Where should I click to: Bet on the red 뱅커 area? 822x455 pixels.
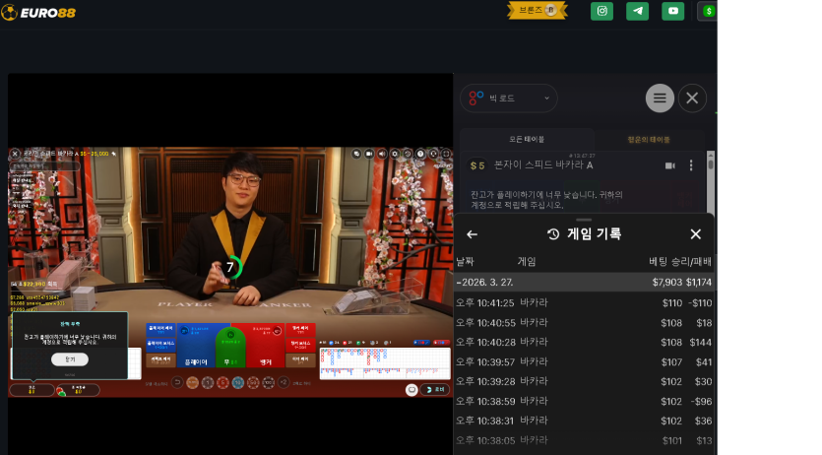[265, 346]
